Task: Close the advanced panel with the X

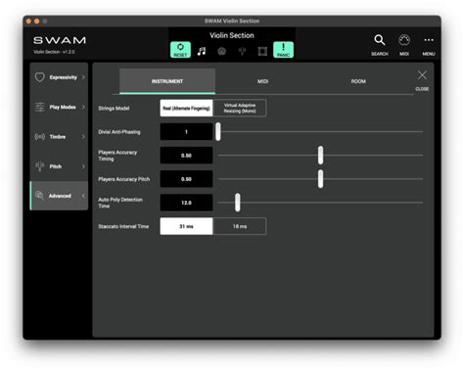Action: pyautogui.click(x=422, y=75)
